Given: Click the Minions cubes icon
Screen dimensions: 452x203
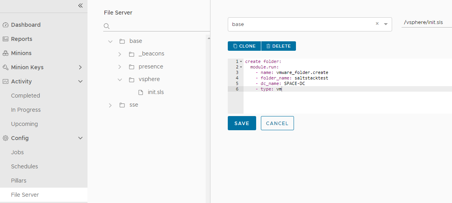Looking at the screenshot, I should (5, 53).
